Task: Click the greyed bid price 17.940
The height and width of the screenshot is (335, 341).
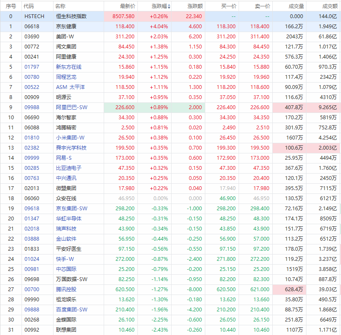Action: click(228, 188)
